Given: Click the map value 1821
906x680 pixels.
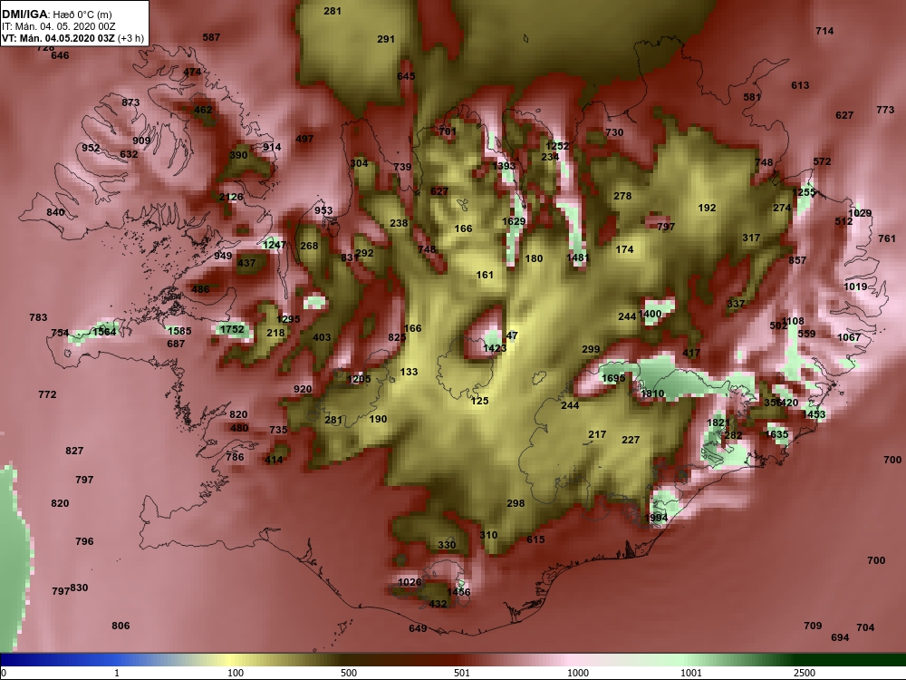Looking at the screenshot, I should [x=718, y=423].
